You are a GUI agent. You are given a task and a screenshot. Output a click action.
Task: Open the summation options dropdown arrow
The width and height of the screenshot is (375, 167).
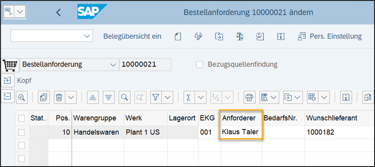coord(201,97)
